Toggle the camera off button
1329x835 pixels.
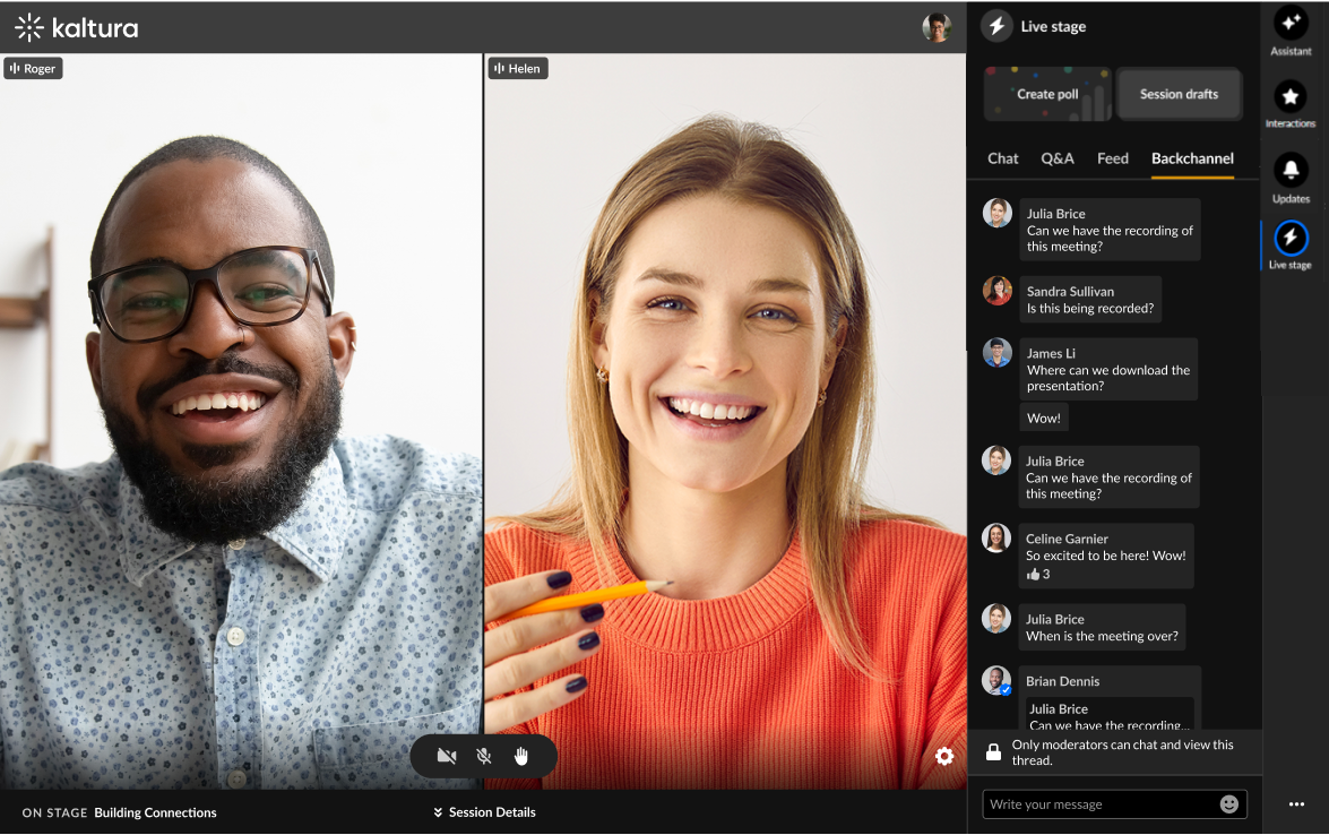coord(447,756)
